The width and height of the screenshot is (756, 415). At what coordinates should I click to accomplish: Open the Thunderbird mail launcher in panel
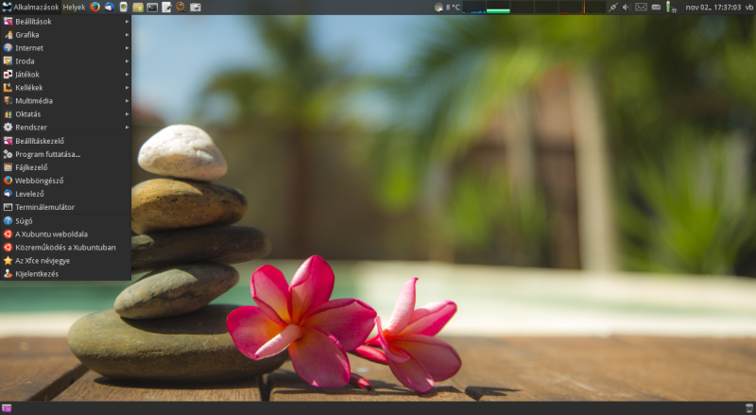pos(110,7)
